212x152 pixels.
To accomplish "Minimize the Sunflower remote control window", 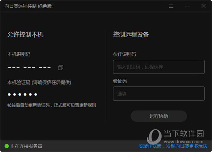I will (187, 6).
